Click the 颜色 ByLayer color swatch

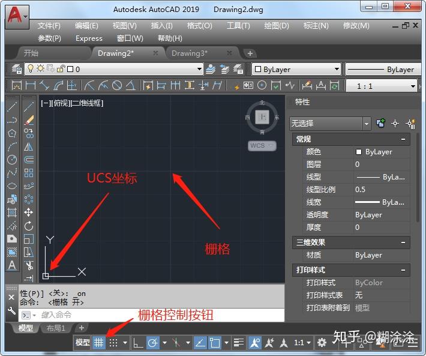coord(359,152)
